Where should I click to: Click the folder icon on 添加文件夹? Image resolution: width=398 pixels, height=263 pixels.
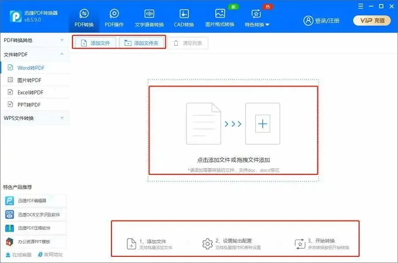tap(128, 43)
